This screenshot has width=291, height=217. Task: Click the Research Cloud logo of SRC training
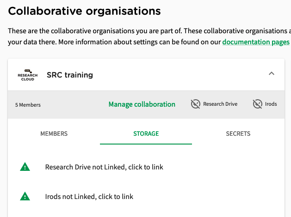(27, 75)
